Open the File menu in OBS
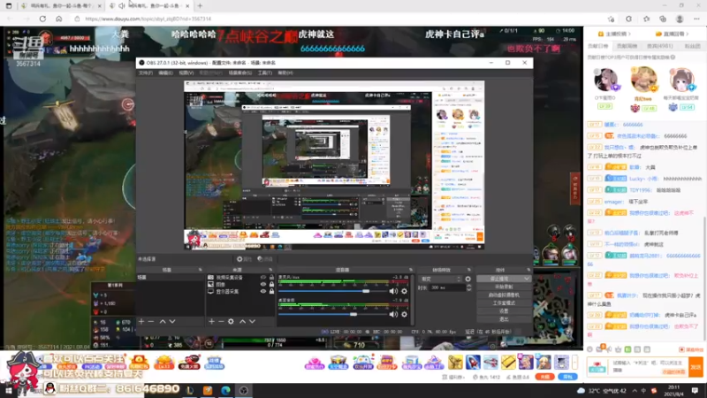Viewport: 707px width, 398px height. [146, 73]
